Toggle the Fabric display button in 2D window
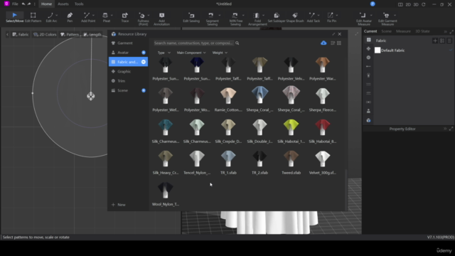The image size is (455, 256). point(21,34)
